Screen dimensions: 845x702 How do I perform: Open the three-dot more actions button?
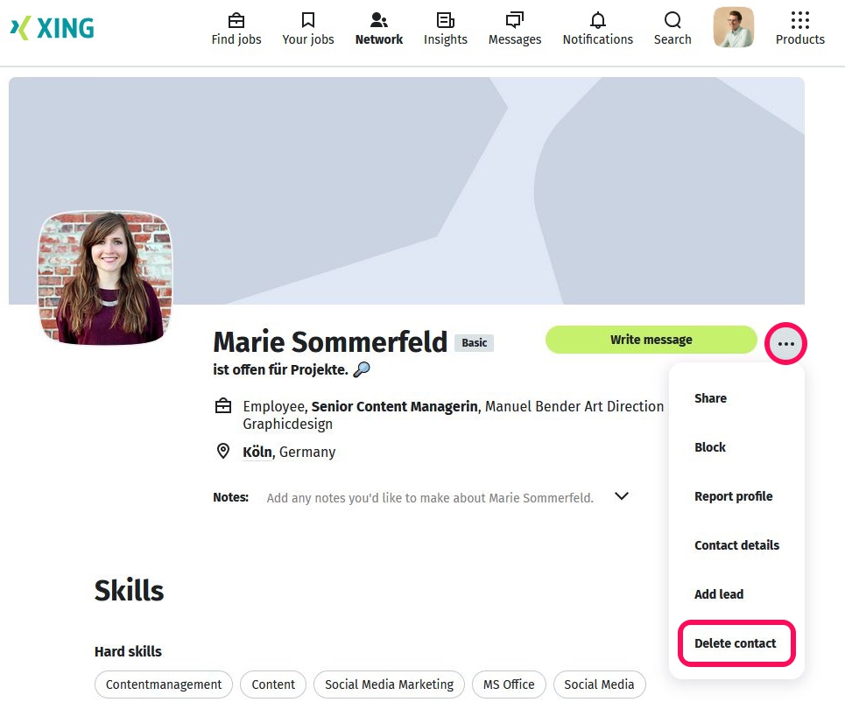pos(786,344)
